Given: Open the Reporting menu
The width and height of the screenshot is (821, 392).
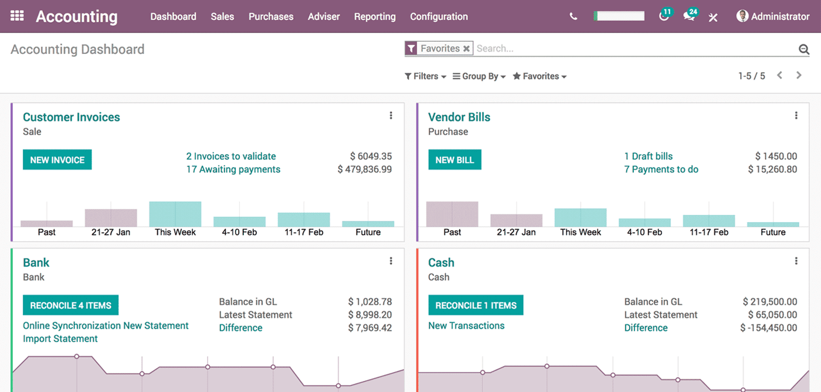Looking at the screenshot, I should pos(375,16).
